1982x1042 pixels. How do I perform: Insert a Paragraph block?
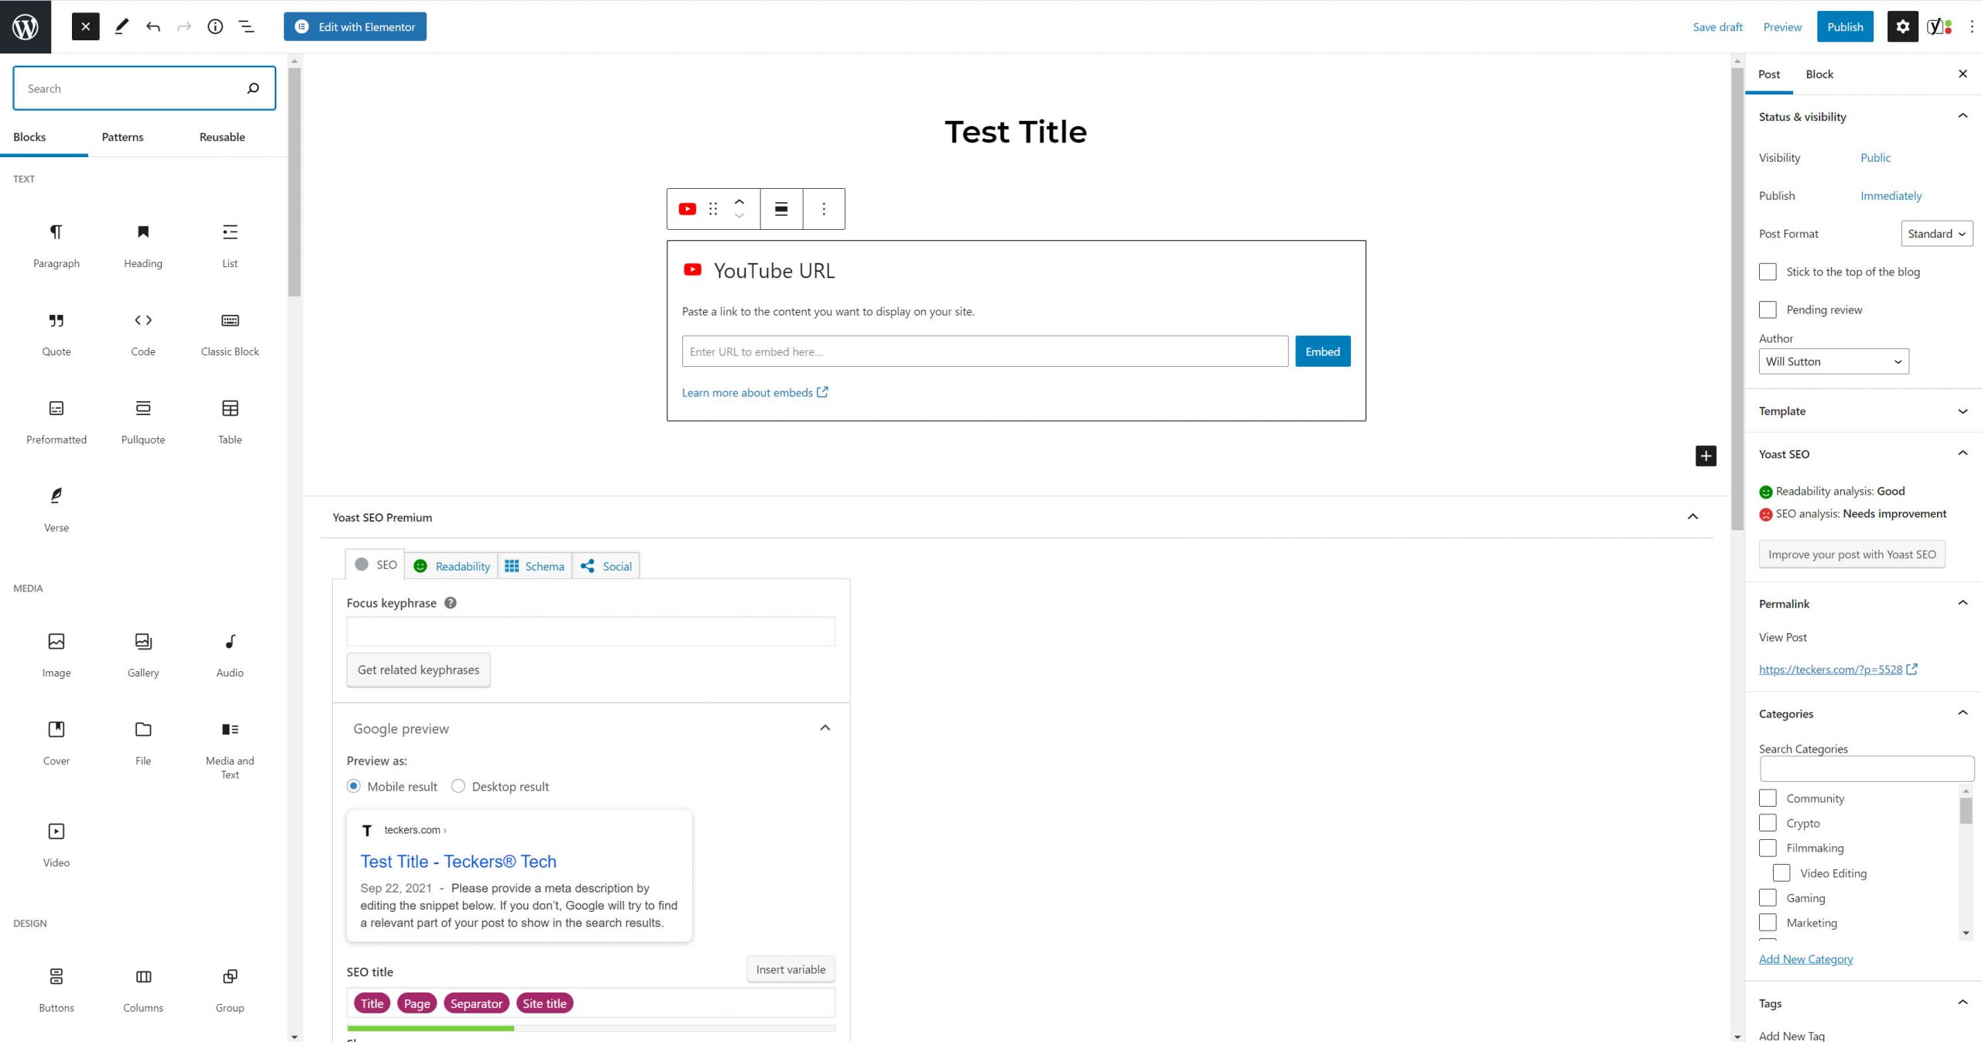tap(57, 245)
